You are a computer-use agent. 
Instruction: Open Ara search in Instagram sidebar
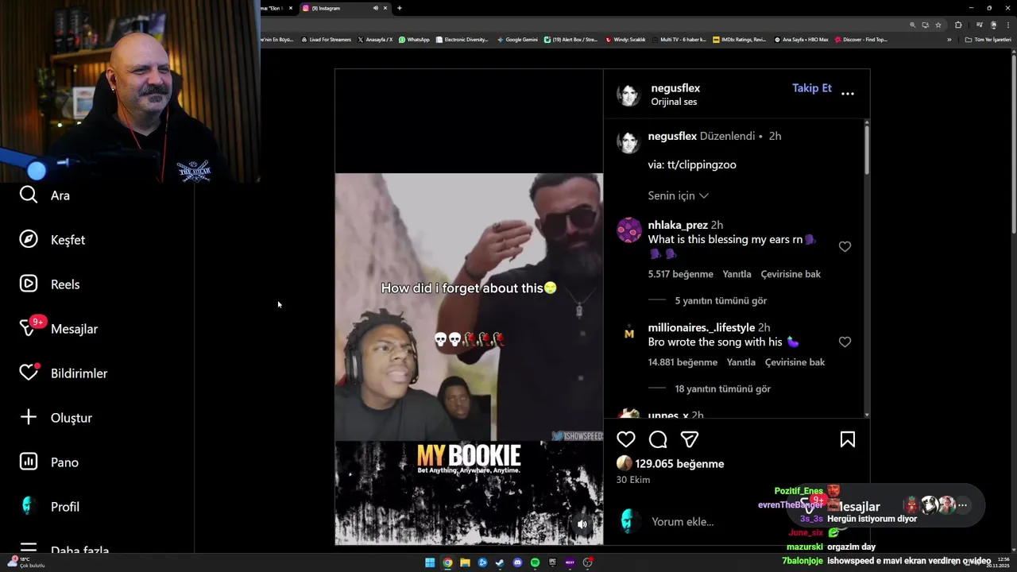coord(45,195)
